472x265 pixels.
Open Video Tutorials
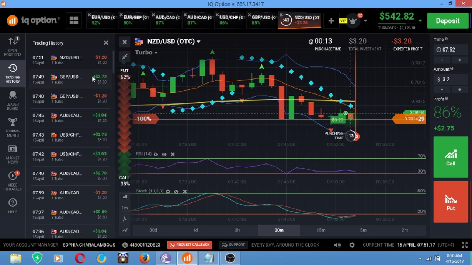13,181
